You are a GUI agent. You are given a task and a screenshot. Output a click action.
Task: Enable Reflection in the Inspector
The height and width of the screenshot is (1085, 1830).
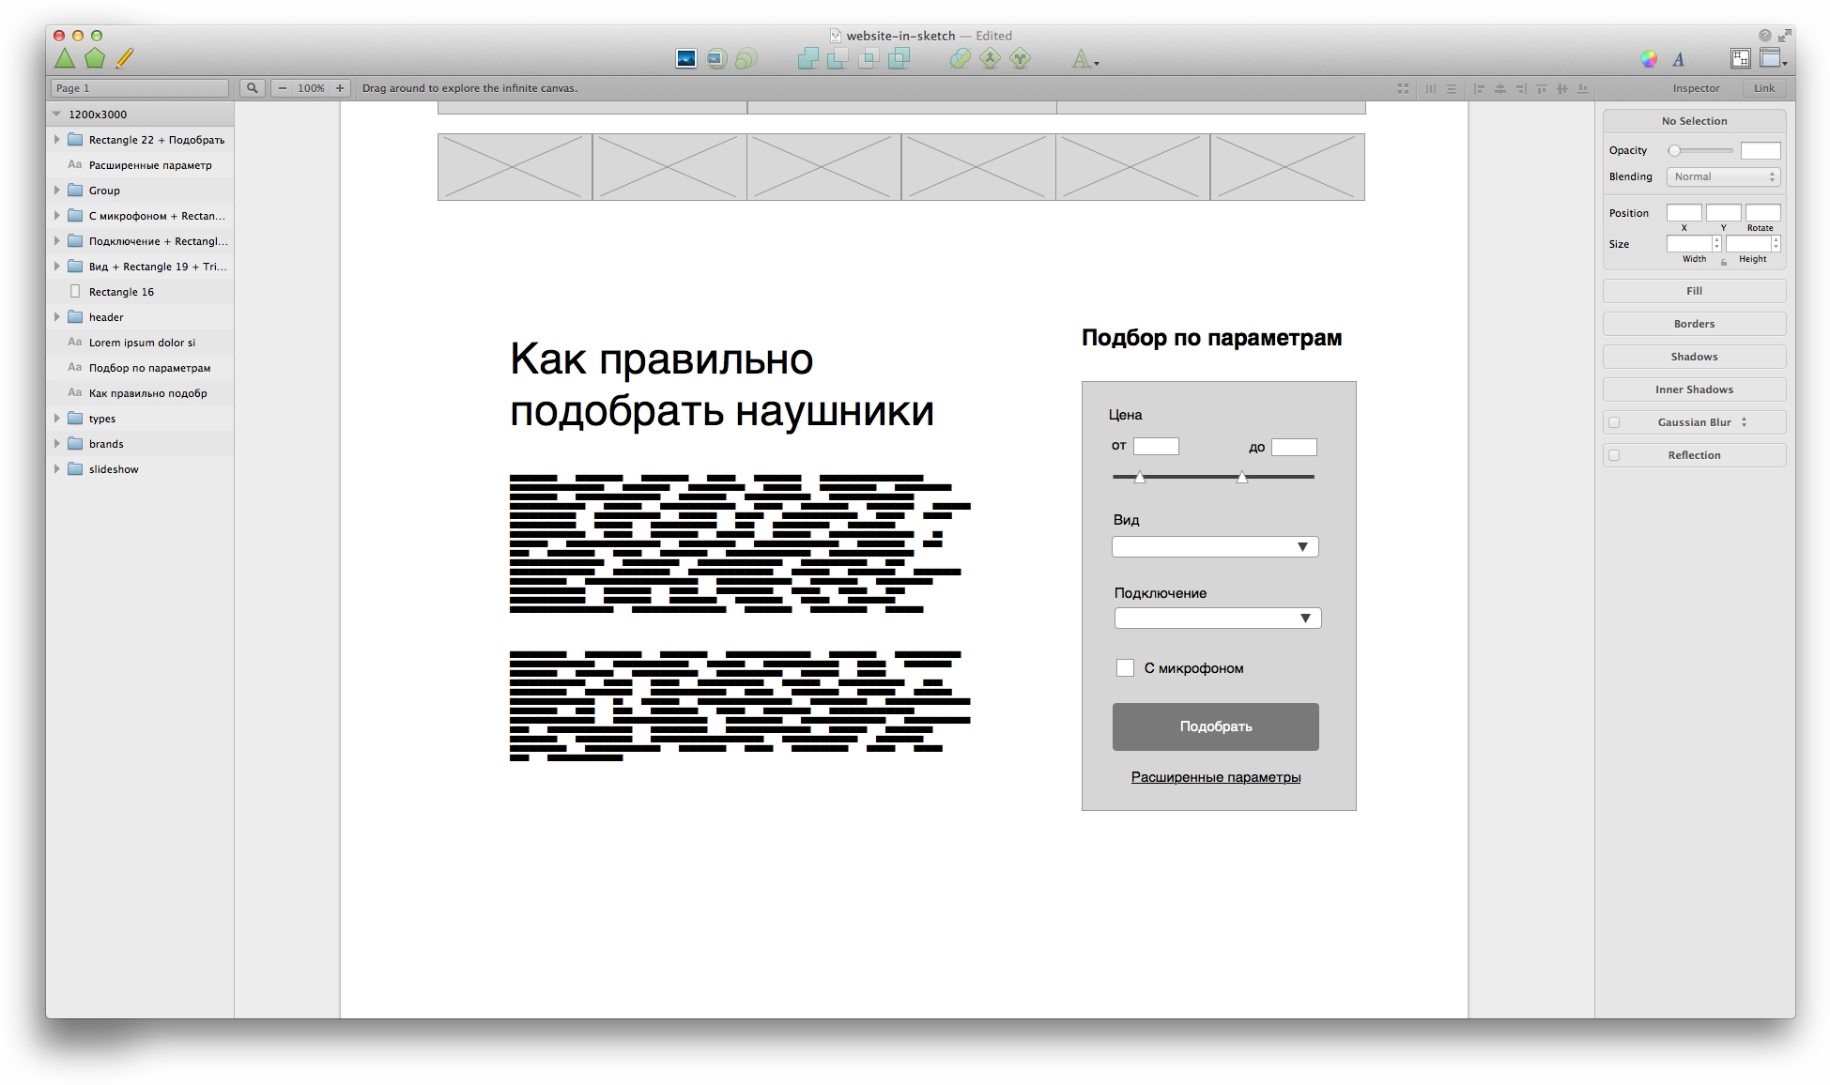(x=1615, y=455)
